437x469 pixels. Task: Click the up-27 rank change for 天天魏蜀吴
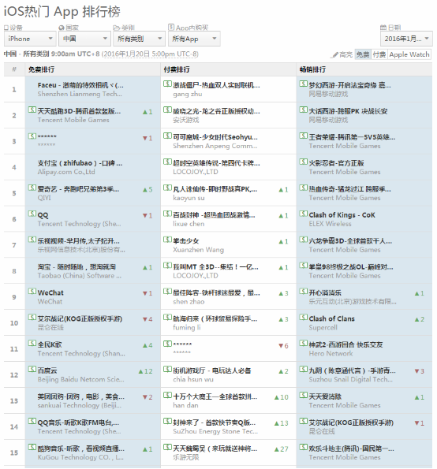pyautogui.click(x=281, y=449)
